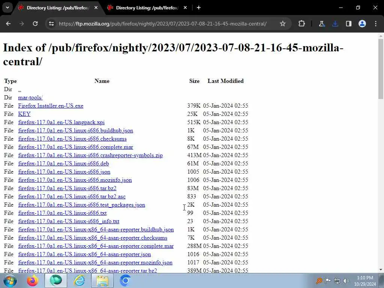Open the blue browser icon on taskbar

pyautogui.click(x=125, y=280)
